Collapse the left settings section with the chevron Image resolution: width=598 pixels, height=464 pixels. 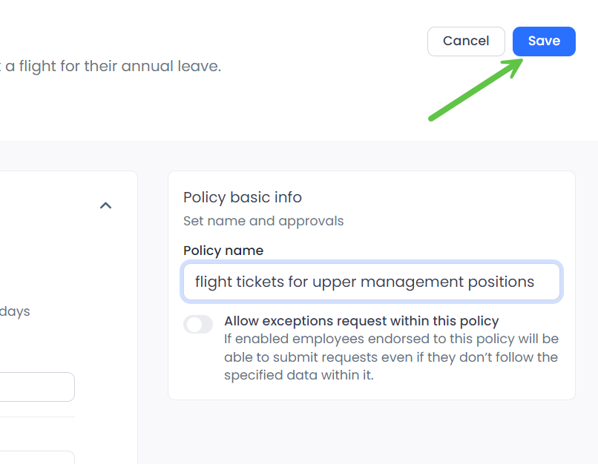(x=105, y=205)
